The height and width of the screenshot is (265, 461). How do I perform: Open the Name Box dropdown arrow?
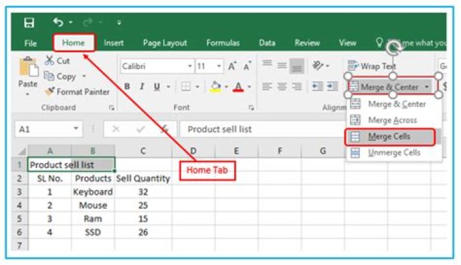pos(76,129)
